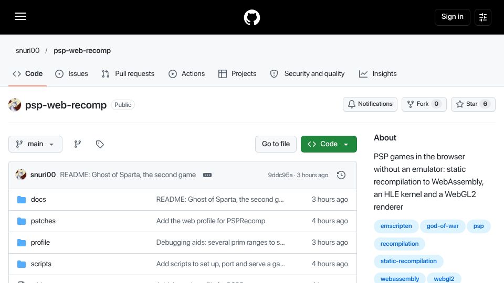The height and width of the screenshot is (283, 504).
Task: Switch to the Issues tab
Action: [x=72, y=74]
